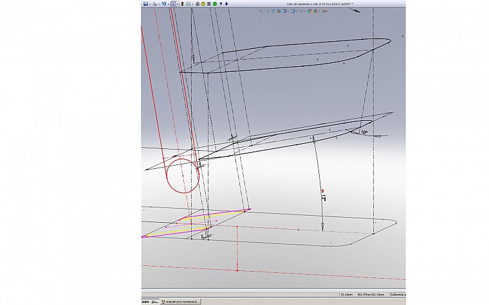The width and height of the screenshot is (489, 305).
Task: Click the icon right of the traffic light
Action: (x=188, y=4)
